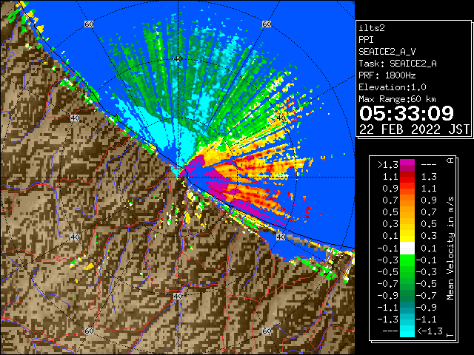
Task: Click the 05:33:09 timestamp
Action: (x=407, y=113)
